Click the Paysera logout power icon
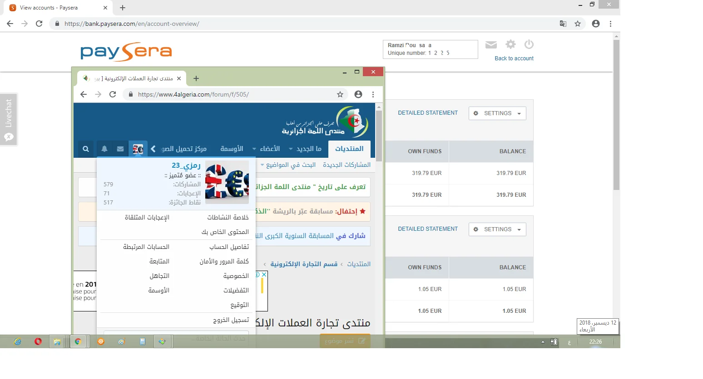 click(529, 44)
